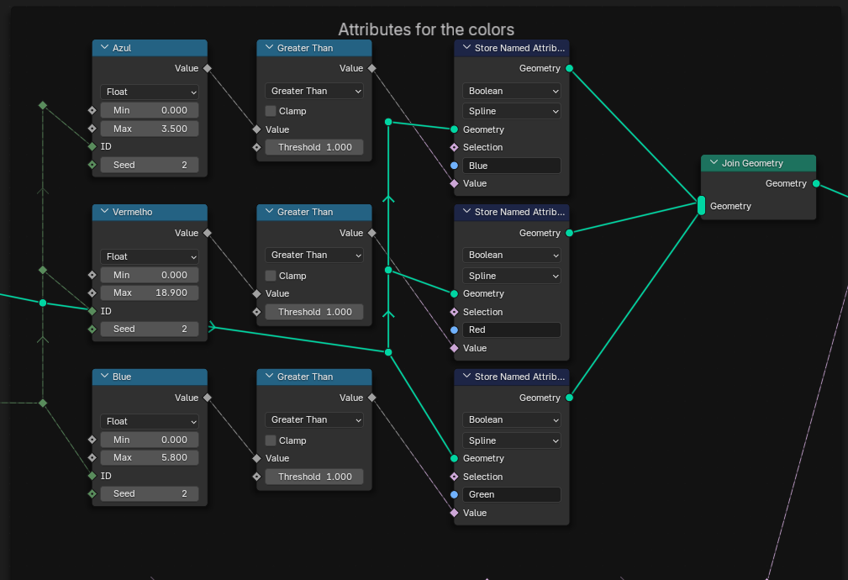Screen dimensions: 848x580
Task: Open the Greater Than operation dropdown beside Blue node
Action: (x=314, y=419)
